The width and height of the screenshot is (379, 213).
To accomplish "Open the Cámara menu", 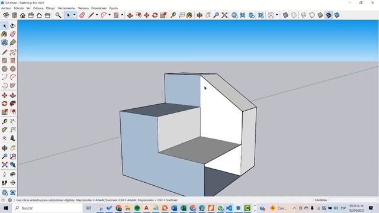I will click(x=38, y=8).
